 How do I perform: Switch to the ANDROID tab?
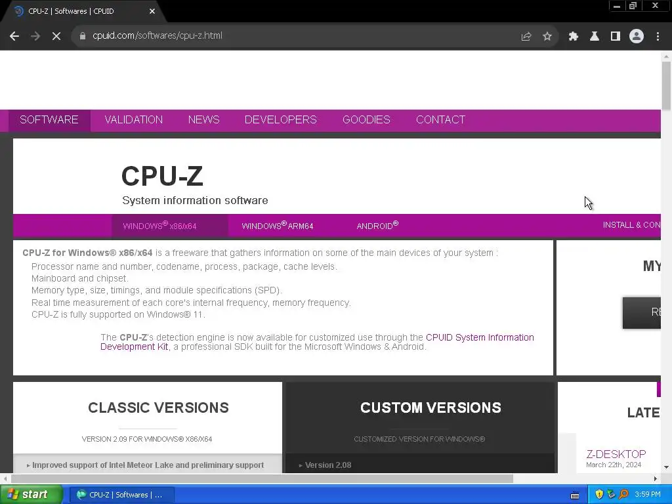click(377, 226)
